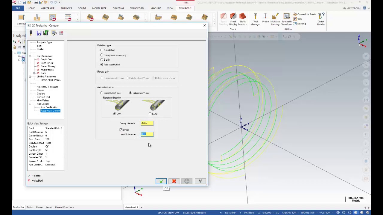Open the FILE menu
Screen dimensions: 383x215
[x=18, y=8]
